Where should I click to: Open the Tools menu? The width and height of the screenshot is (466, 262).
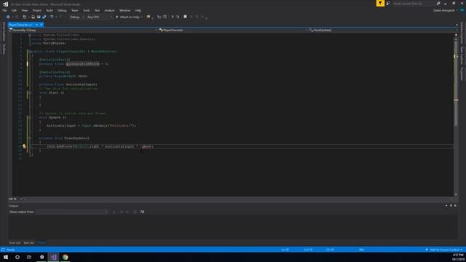point(86,10)
